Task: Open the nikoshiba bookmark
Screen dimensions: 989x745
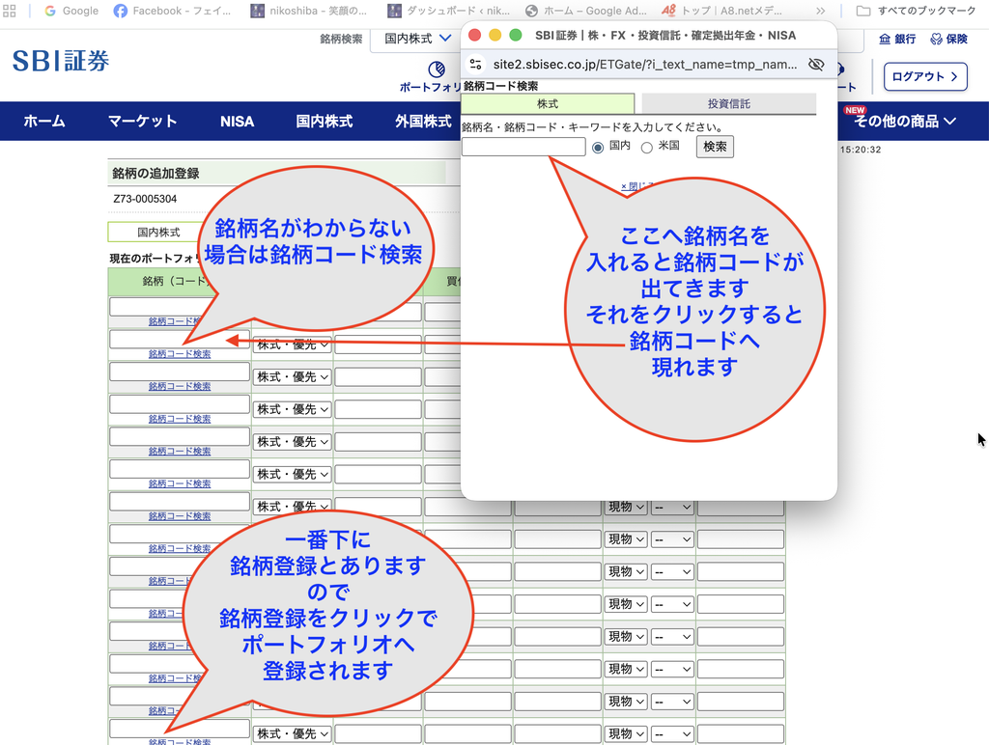Action: 309,11
